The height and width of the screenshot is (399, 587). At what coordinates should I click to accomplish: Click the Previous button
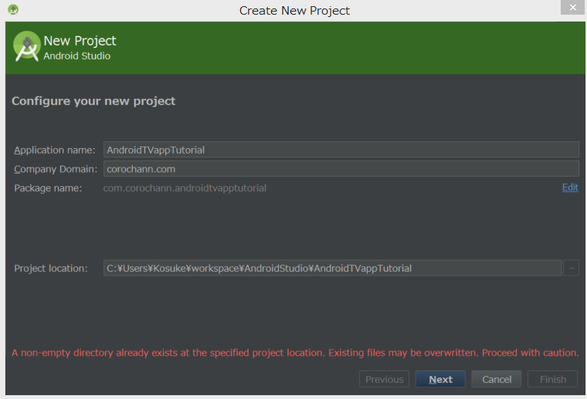click(384, 379)
